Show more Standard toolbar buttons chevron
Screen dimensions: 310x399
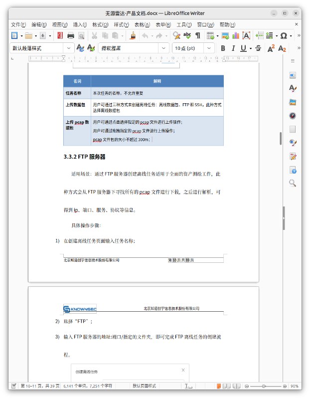[299, 35]
